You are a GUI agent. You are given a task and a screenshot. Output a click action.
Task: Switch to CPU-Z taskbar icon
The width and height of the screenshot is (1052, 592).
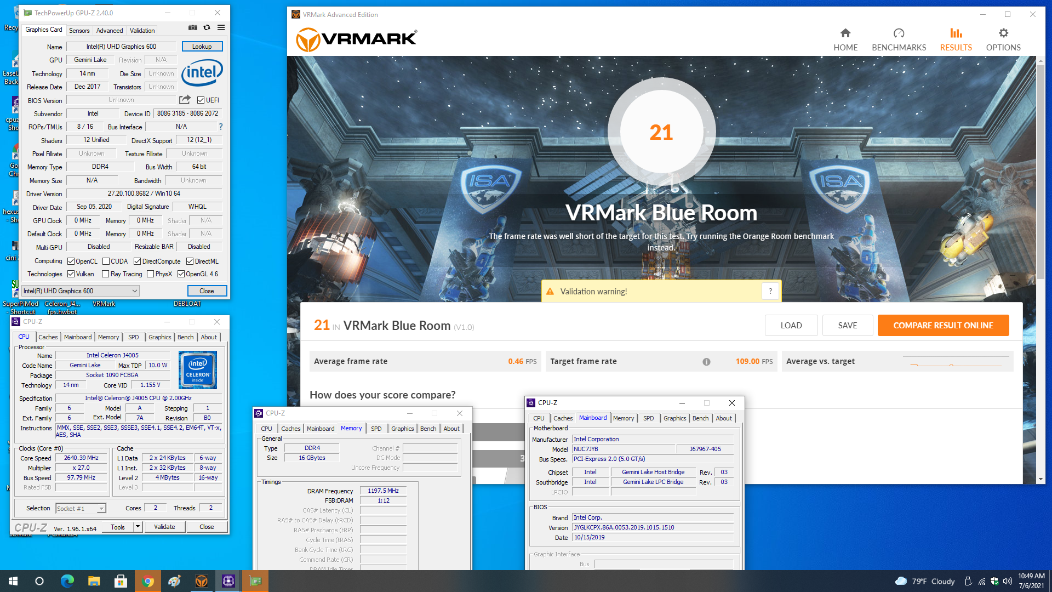coord(228,581)
